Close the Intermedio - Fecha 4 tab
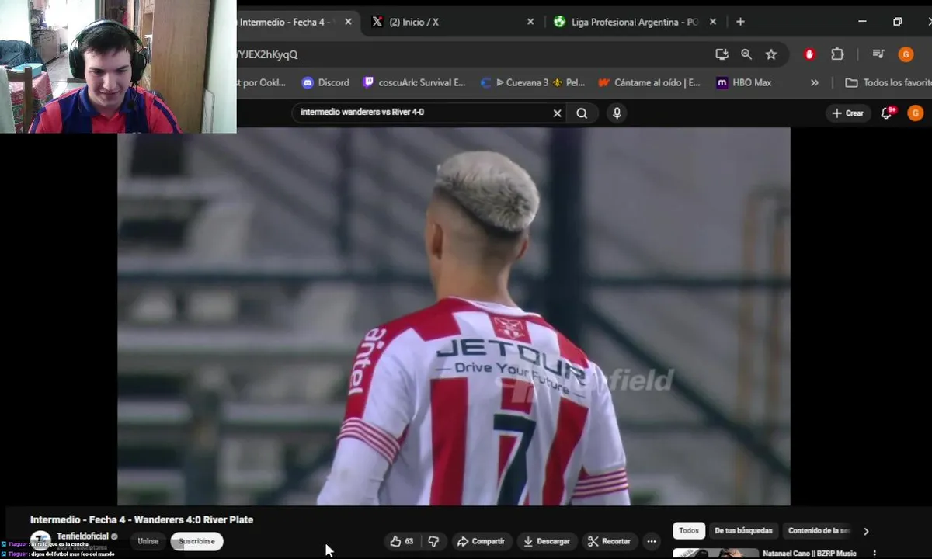This screenshot has height=559, width=932. 348,22
